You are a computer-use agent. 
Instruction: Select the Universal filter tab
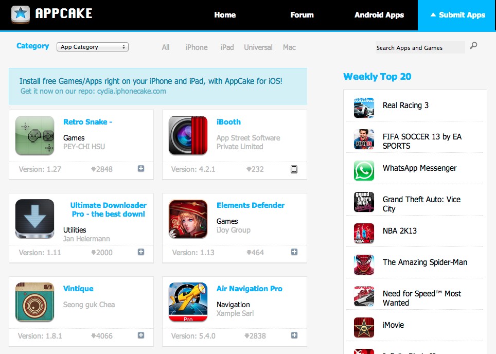258,47
